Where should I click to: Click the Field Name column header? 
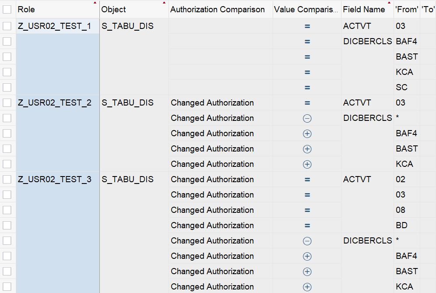(364, 9)
